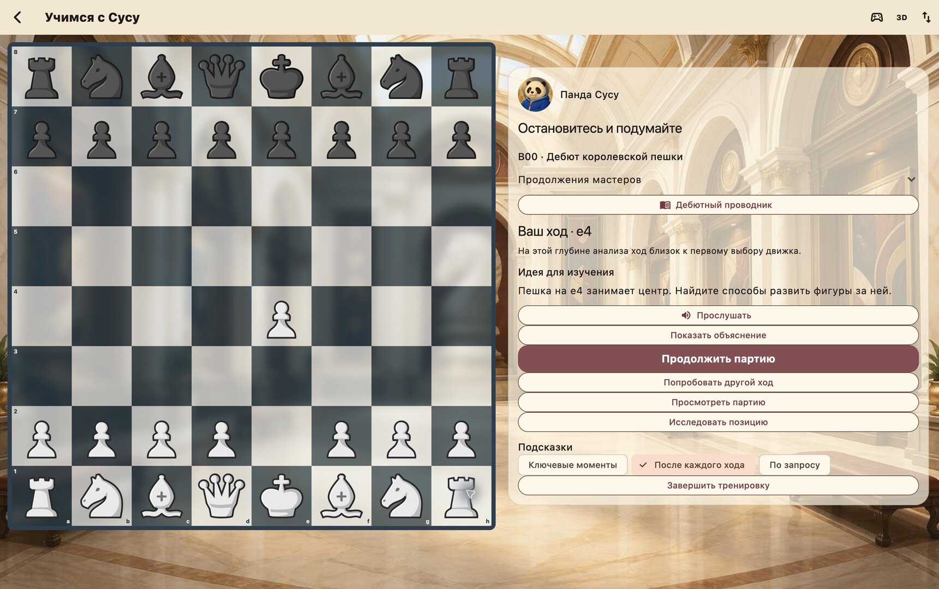939x589 pixels.
Task: Select the white king on e1
Action: click(282, 496)
